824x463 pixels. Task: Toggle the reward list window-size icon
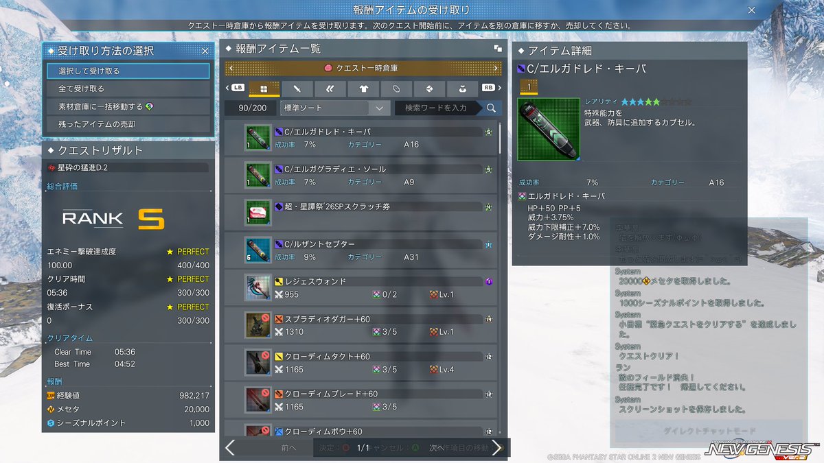coord(498,49)
